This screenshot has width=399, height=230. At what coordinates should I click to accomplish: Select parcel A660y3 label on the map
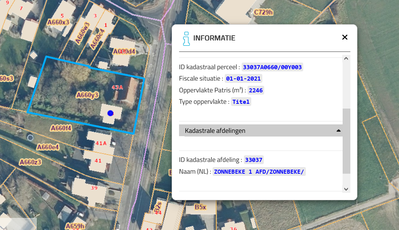87,95
